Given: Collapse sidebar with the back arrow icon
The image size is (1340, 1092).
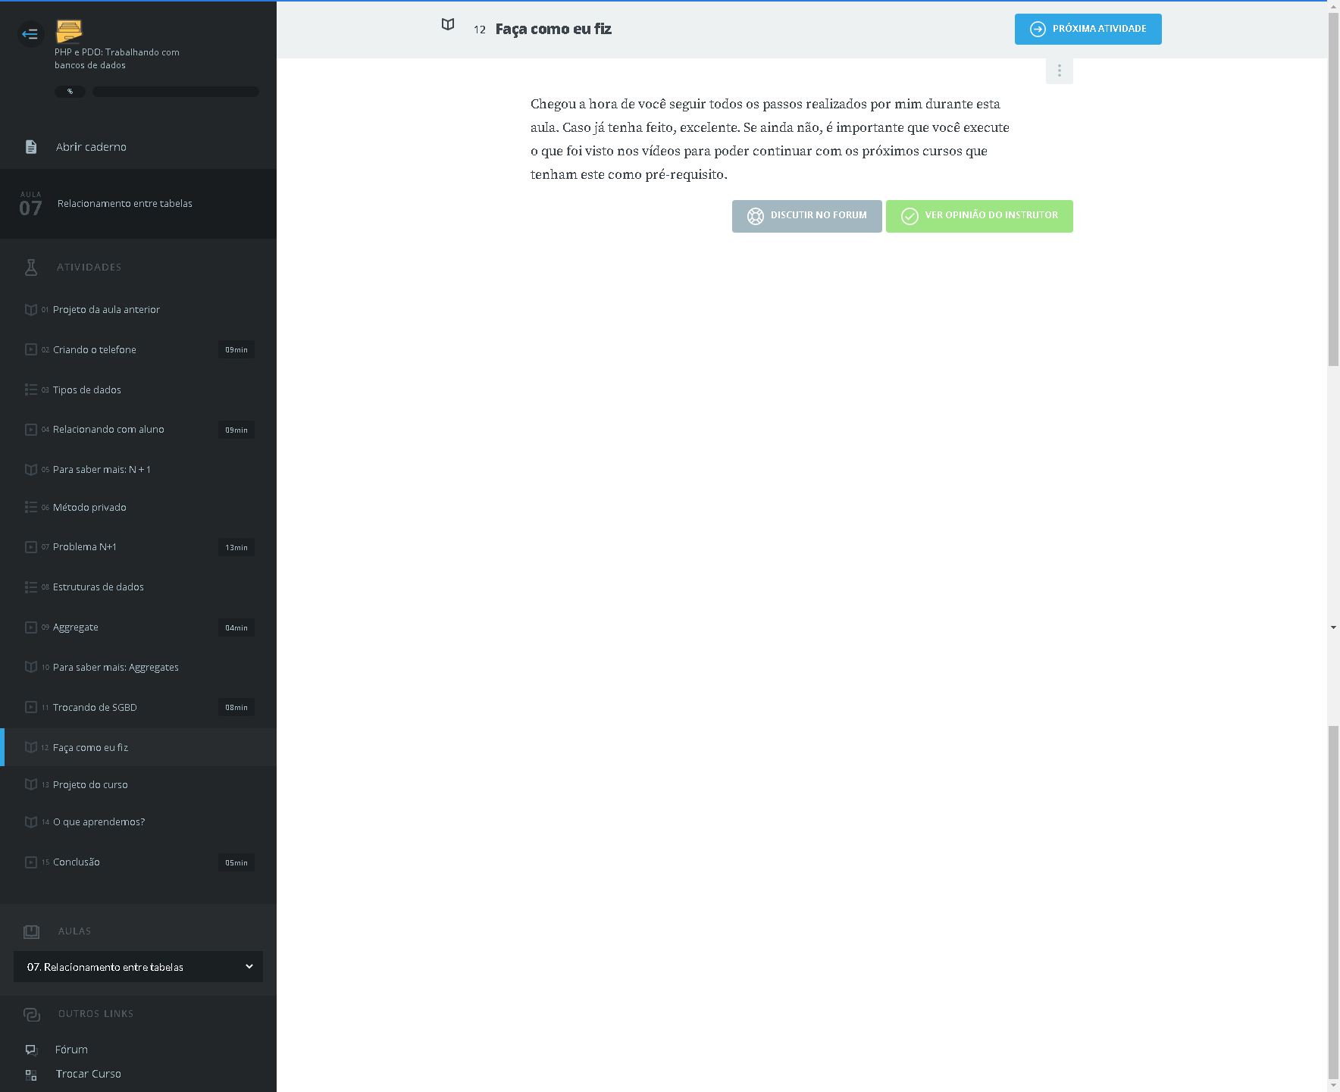Looking at the screenshot, I should click(x=30, y=33).
